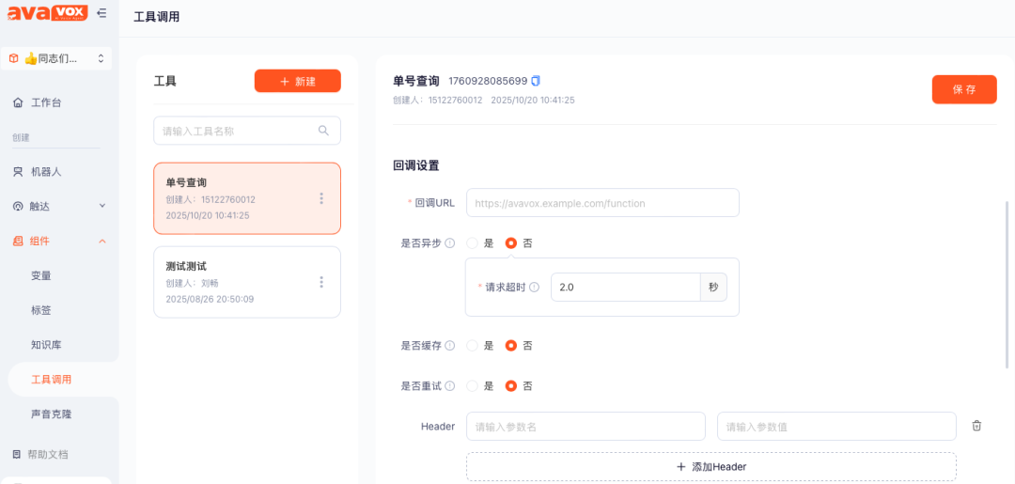
Task: Click the 触达 sidebar icon
Action: point(18,207)
